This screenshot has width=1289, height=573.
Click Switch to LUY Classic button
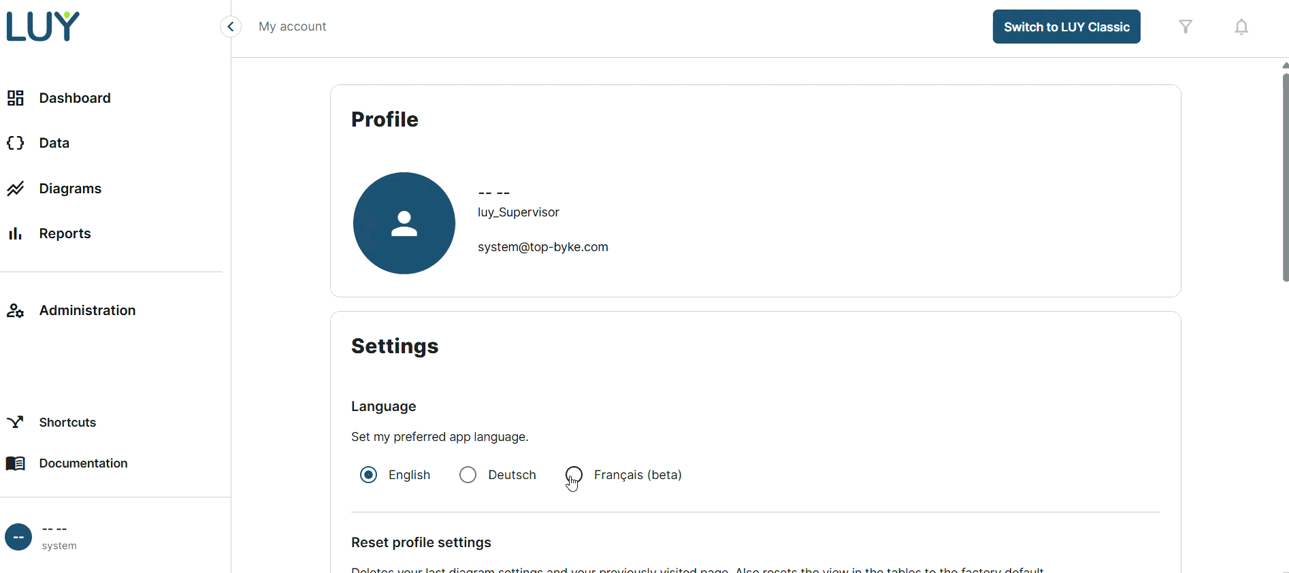[x=1066, y=27]
